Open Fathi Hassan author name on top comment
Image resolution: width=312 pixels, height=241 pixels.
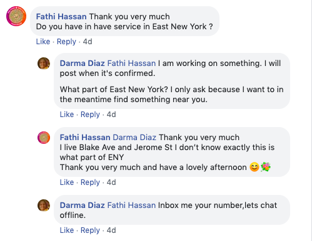point(61,17)
